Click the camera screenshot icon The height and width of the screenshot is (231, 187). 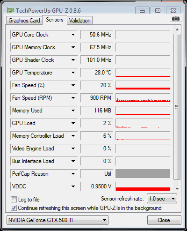click(x=176, y=19)
